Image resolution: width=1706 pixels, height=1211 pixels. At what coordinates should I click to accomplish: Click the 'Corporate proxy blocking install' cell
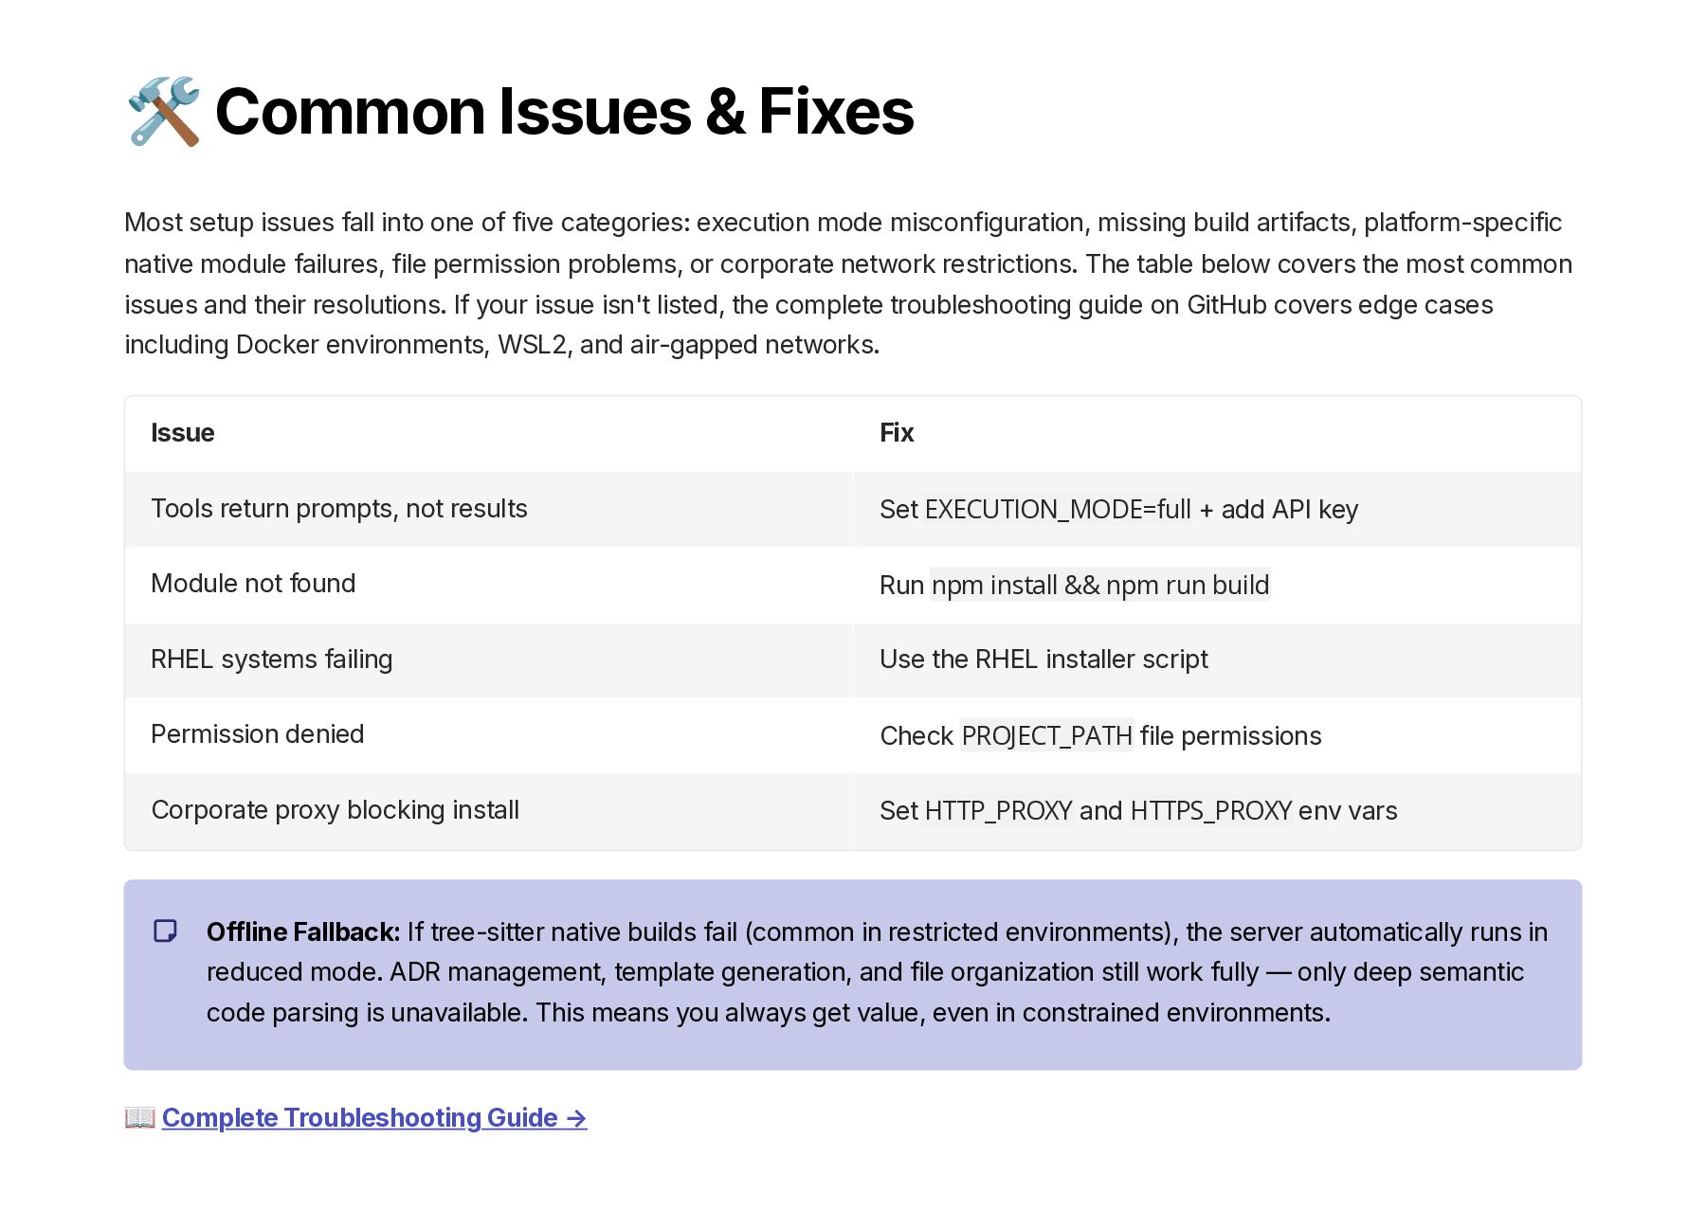click(489, 811)
